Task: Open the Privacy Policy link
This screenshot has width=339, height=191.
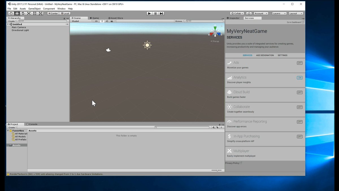Action: (x=234, y=163)
